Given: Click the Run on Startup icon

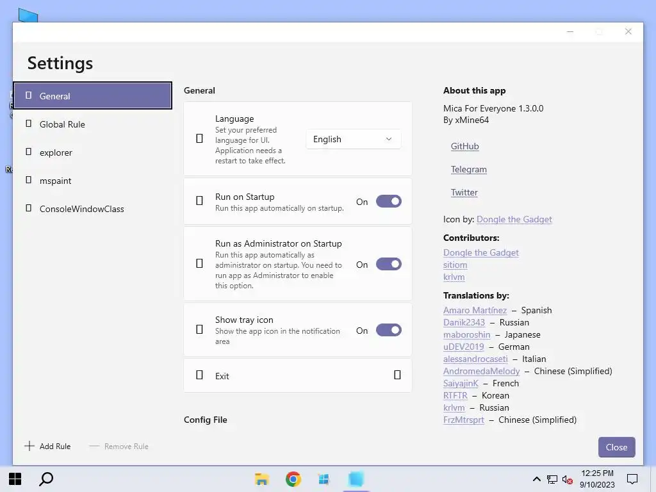Looking at the screenshot, I should pos(200,201).
